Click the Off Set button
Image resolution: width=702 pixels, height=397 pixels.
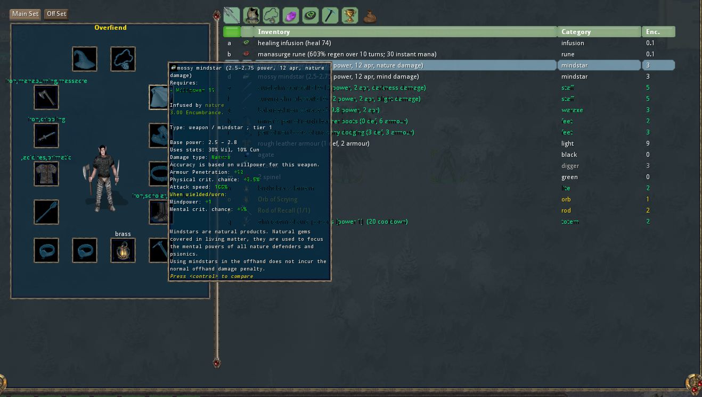click(x=56, y=14)
